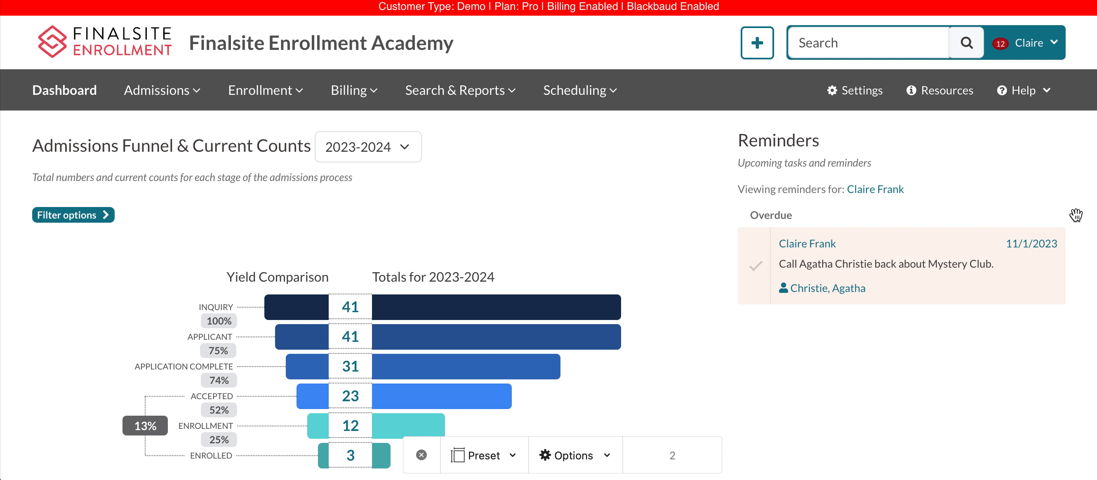Click the dark navy Inquiry funnel bar
Viewport: 1097px width, 480px height.
pos(496,307)
